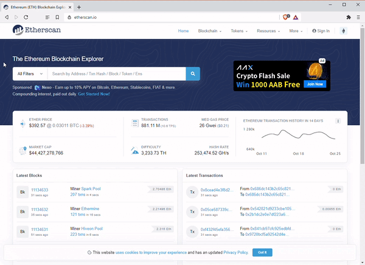This screenshot has width=365, height=265.
Task: Open the Spark Pool miner link
Action: click(91, 188)
